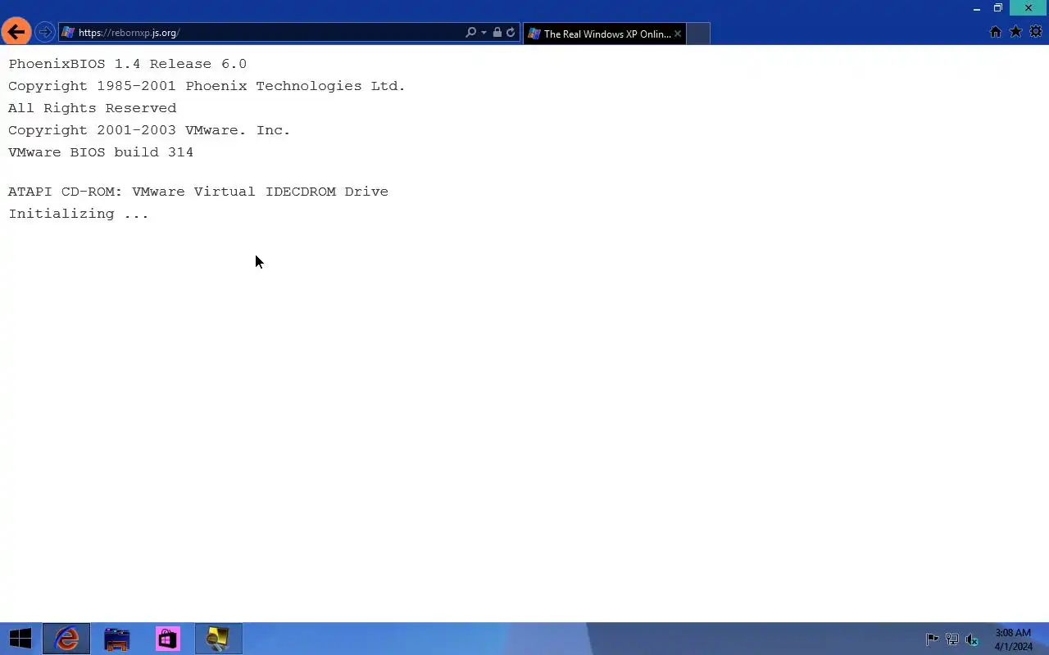Click the muted speaker volume tray icon
Image resolution: width=1049 pixels, height=655 pixels.
(972, 639)
